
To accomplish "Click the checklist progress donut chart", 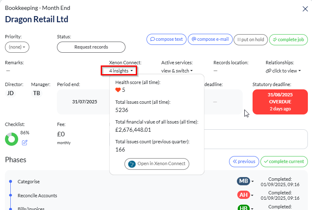I will (11, 139).
